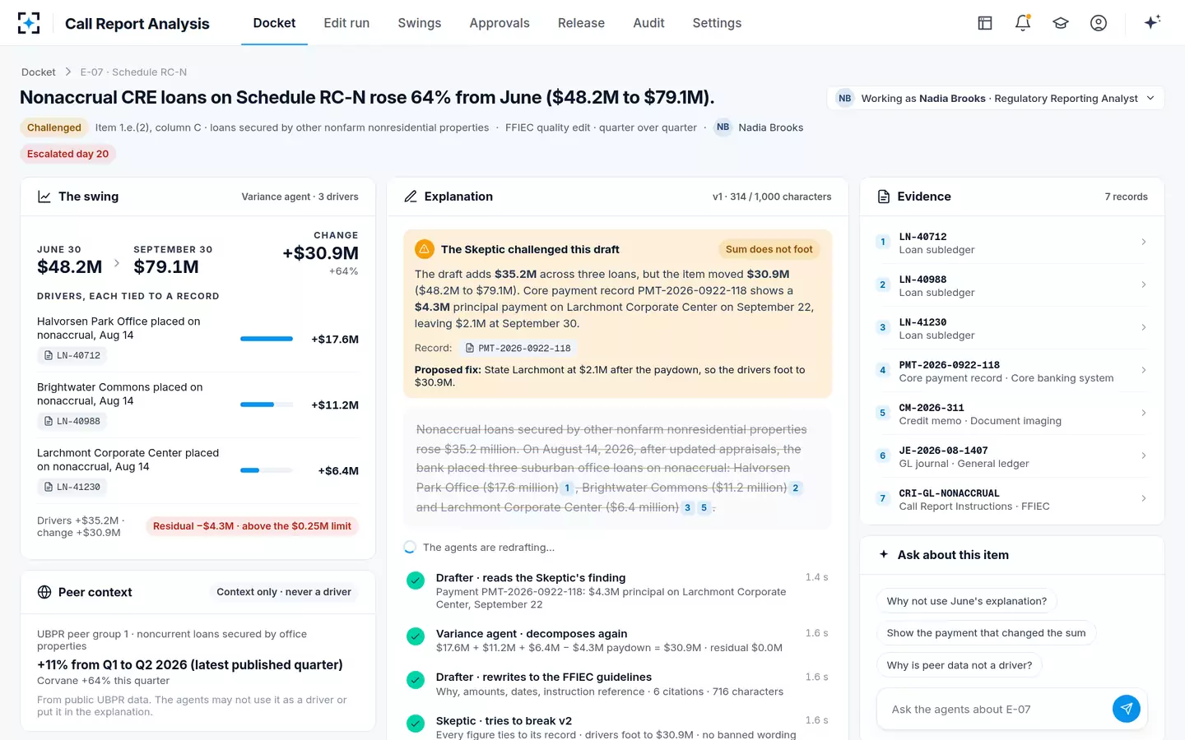Click the 'Escalated day 20' status badge
Screen dimensions: 1185x740
tap(67, 154)
